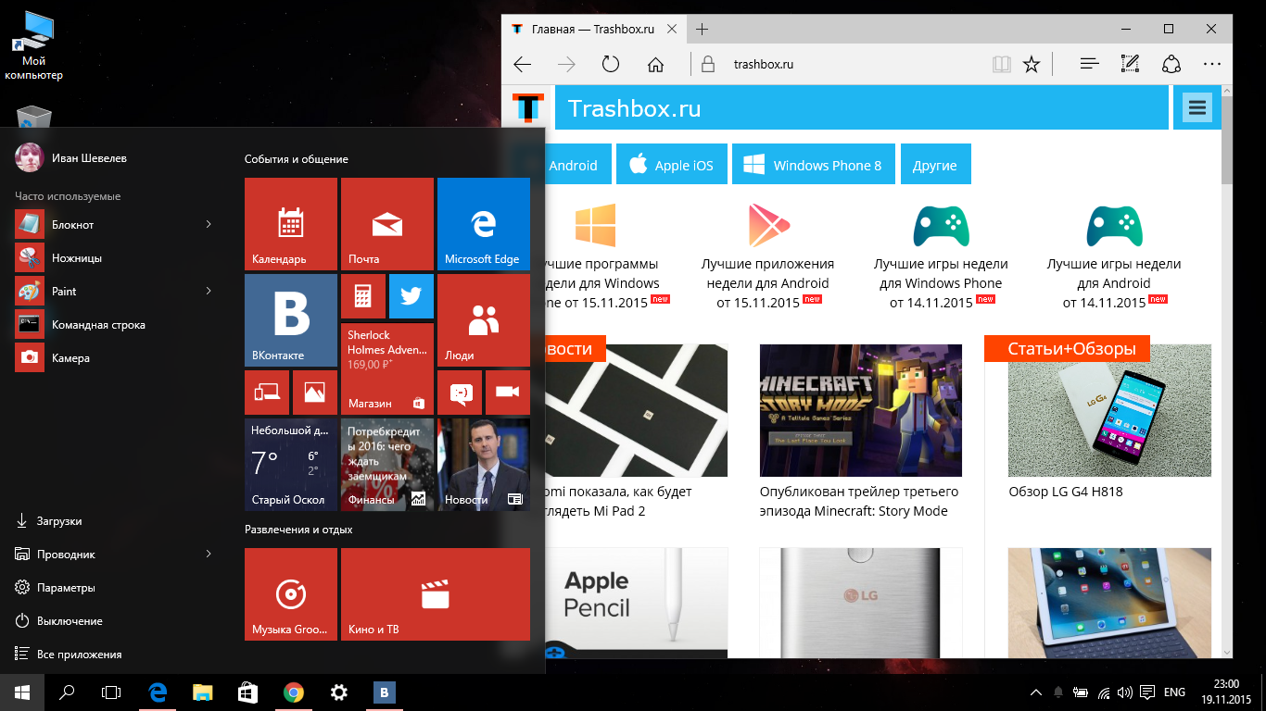Viewport: 1266px width, 711px height.
Task: Open the Новости tile
Action: click(483, 465)
